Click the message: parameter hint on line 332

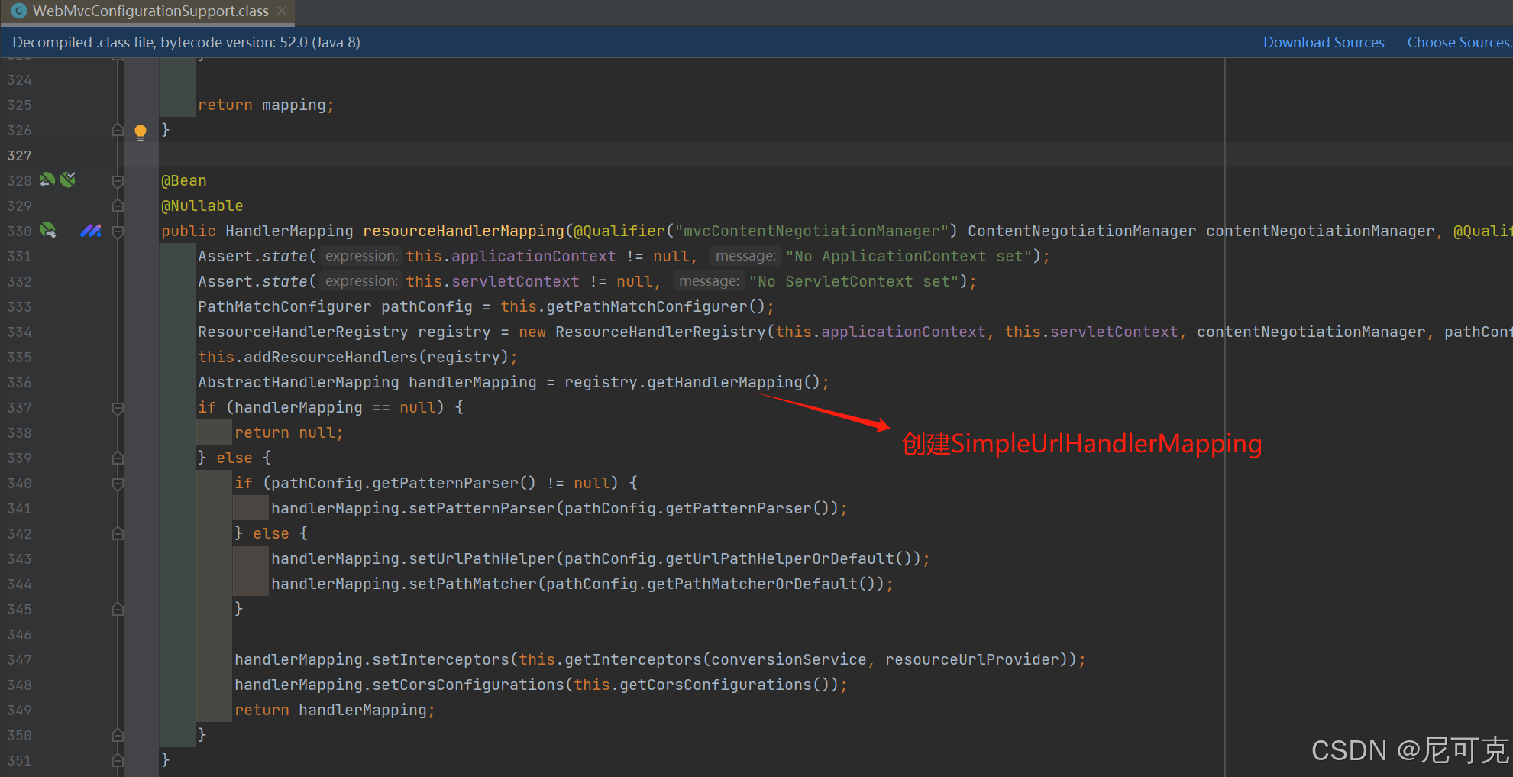point(709,281)
